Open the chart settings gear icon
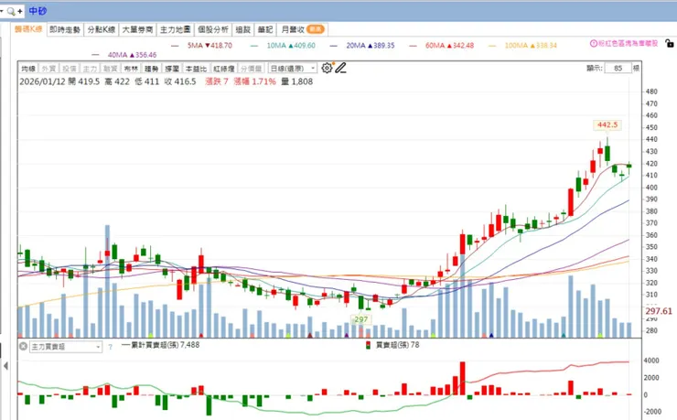The width and height of the screenshot is (677, 420). coord(327,69)
